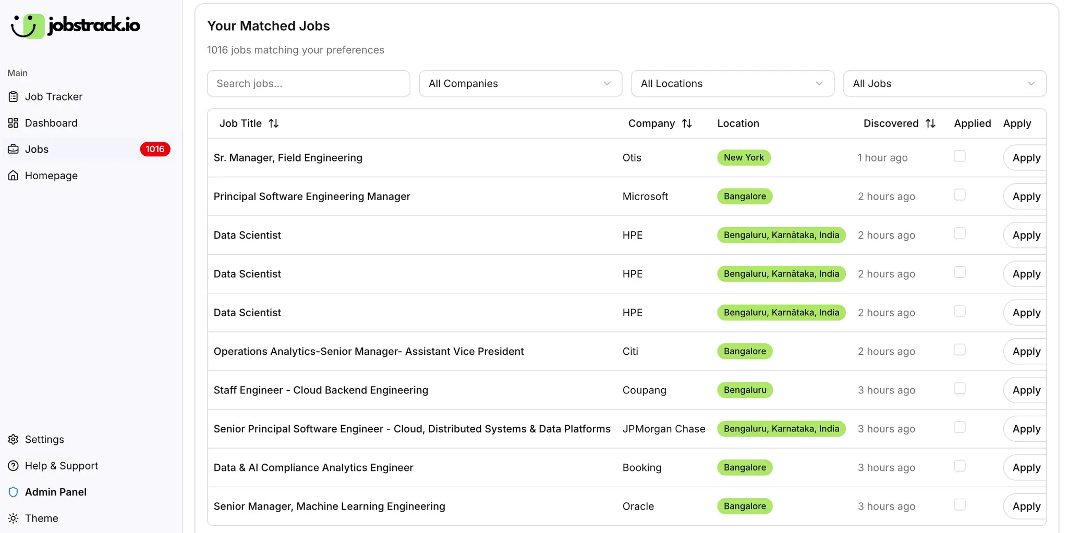Click the Job Tracker clipboard icon
Image resolution: width=1068 pixels, height=533 pixels.
pyautogui.click(x=14, y=97)
